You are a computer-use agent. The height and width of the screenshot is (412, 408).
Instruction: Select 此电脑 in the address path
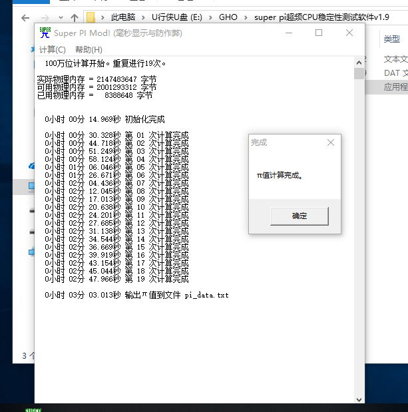point(123,17)
